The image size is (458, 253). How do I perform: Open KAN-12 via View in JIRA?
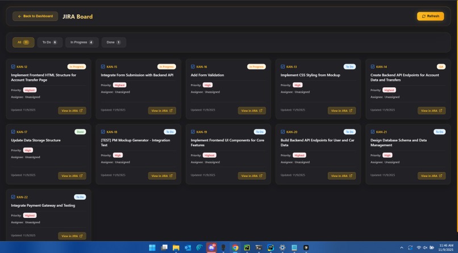coord(72,111)
